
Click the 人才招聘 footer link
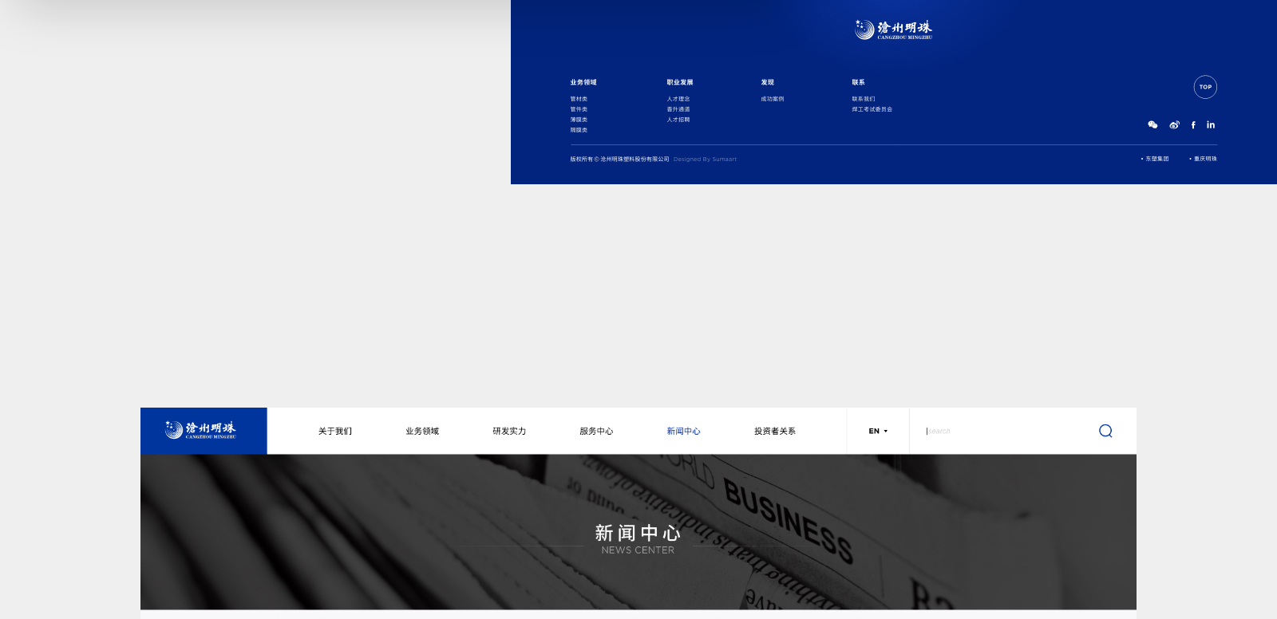[x=678, y=120]
